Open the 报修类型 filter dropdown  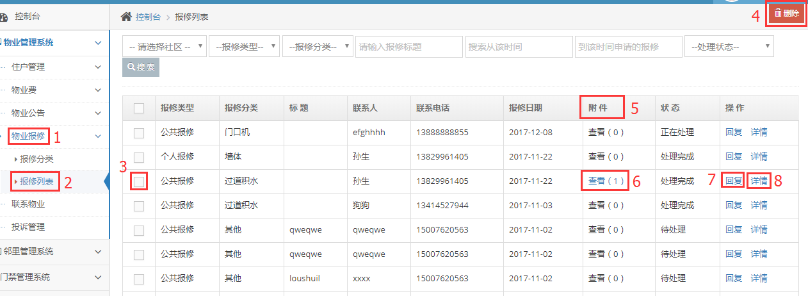[x=244, y=47]
